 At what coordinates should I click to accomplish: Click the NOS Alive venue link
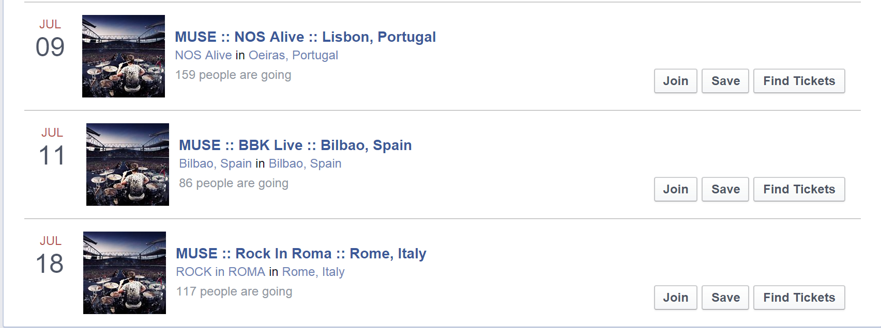pos(203,55)
